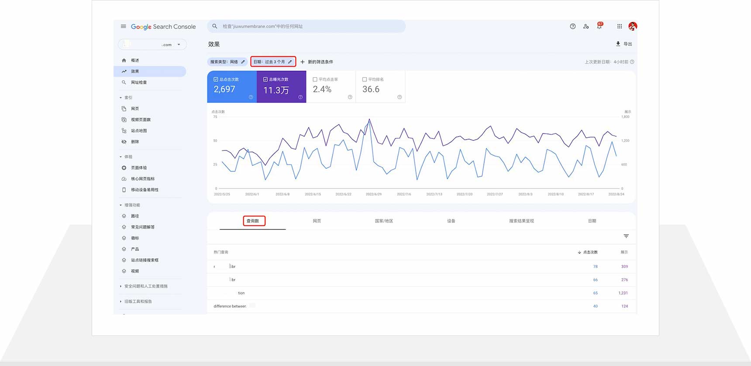Toggle the 总点击次数 checkbox
This screenshot has height=366, width=751.
click(x=216, y=79)
